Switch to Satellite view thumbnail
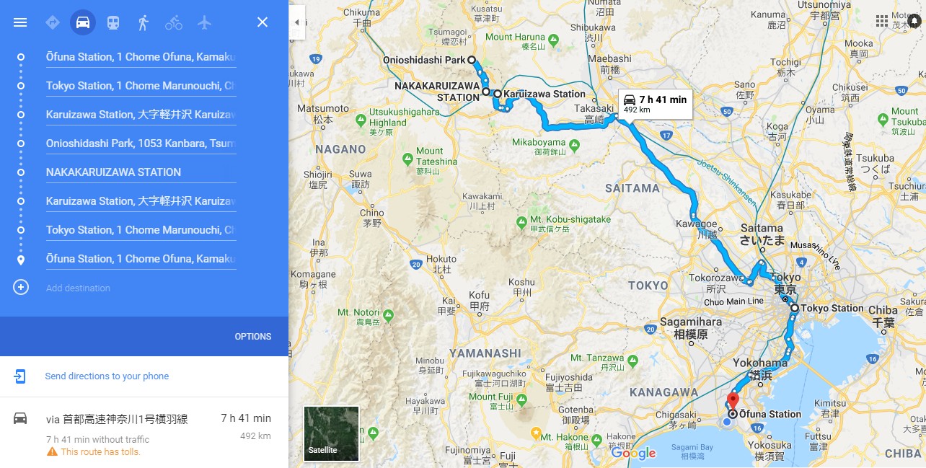Viewport: 926px width, 468px height. pyautogui.click(x=332, y=433)
